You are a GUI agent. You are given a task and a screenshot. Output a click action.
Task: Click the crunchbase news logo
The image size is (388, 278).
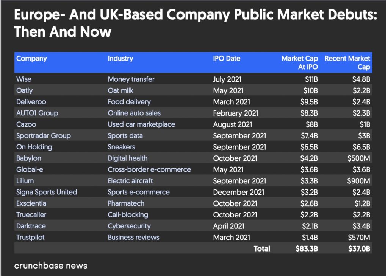click(51, 266)
